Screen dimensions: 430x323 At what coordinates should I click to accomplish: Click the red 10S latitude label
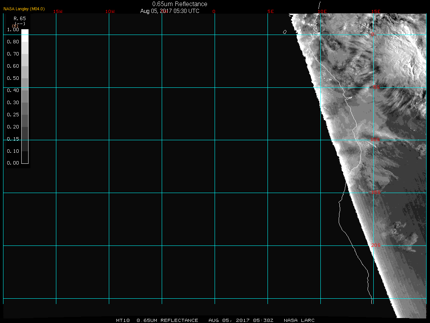point(375,140)
